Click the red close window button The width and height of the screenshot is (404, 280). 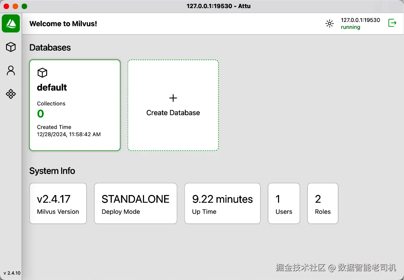[x=6, y=6]
